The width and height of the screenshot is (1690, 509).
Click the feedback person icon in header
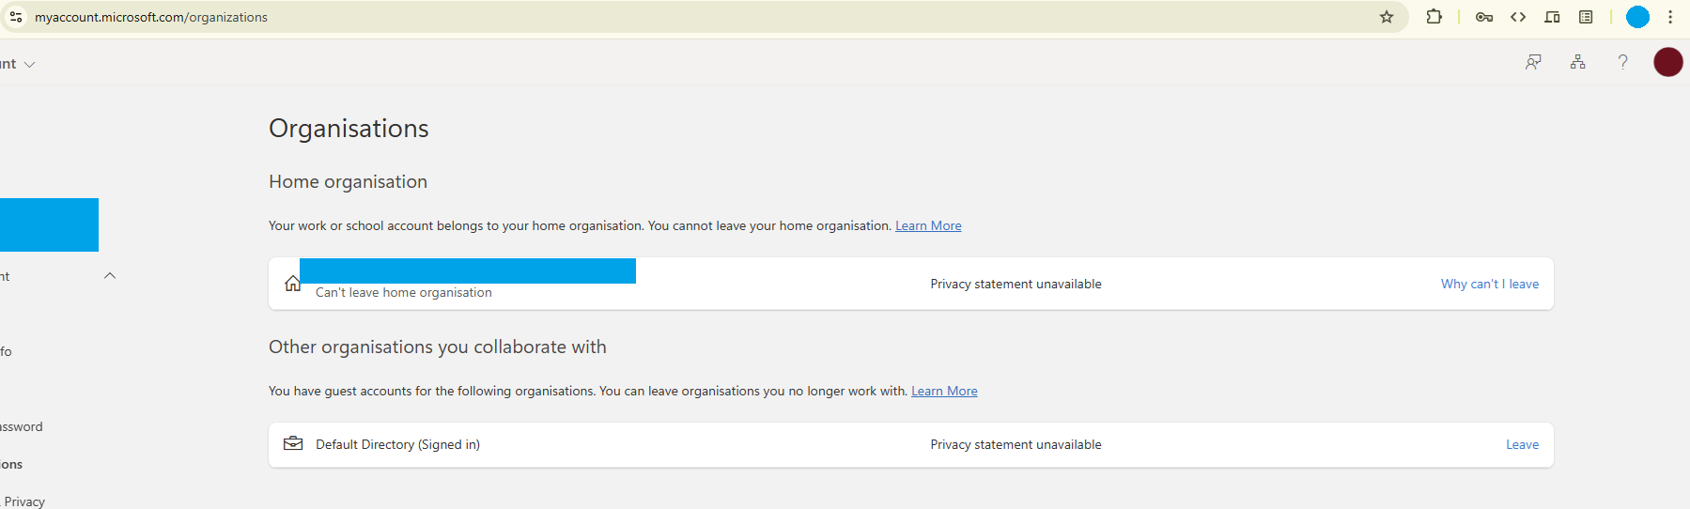click(1533, 62)
